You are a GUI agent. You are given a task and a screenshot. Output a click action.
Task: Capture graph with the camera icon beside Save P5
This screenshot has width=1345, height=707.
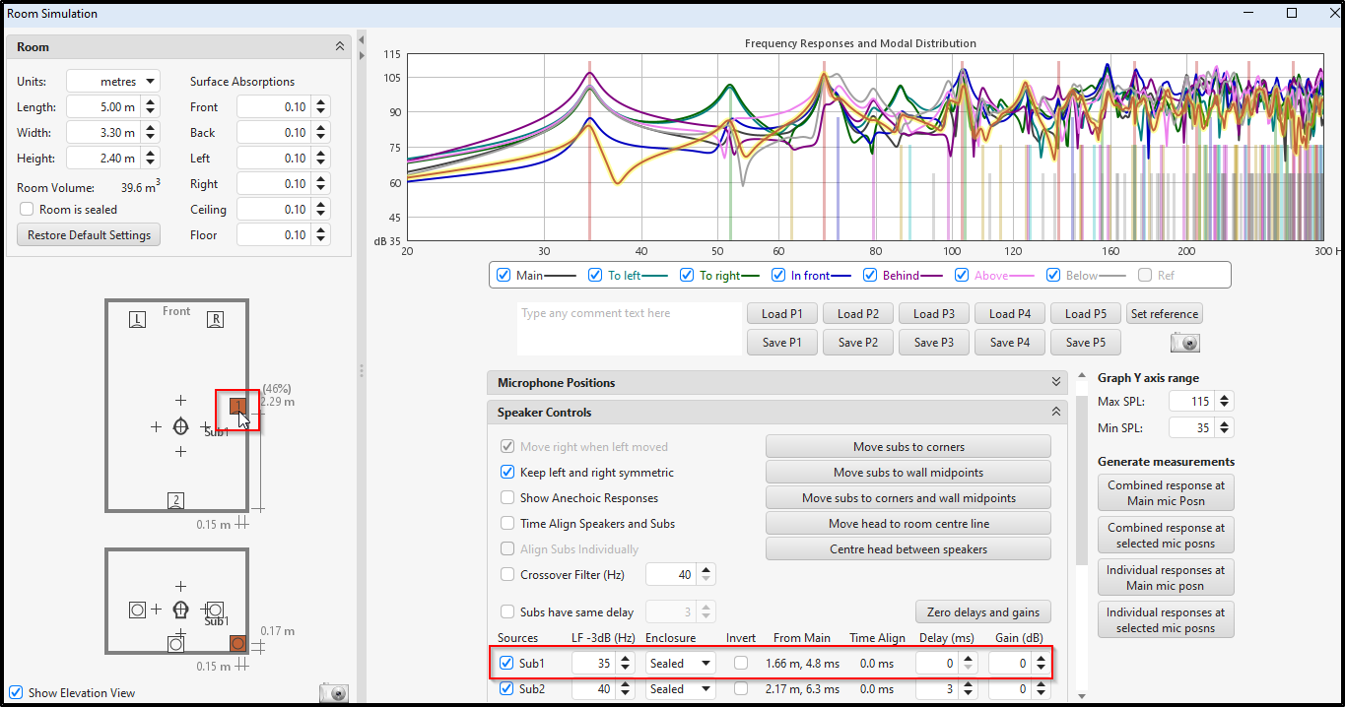tap(1185, 342)
